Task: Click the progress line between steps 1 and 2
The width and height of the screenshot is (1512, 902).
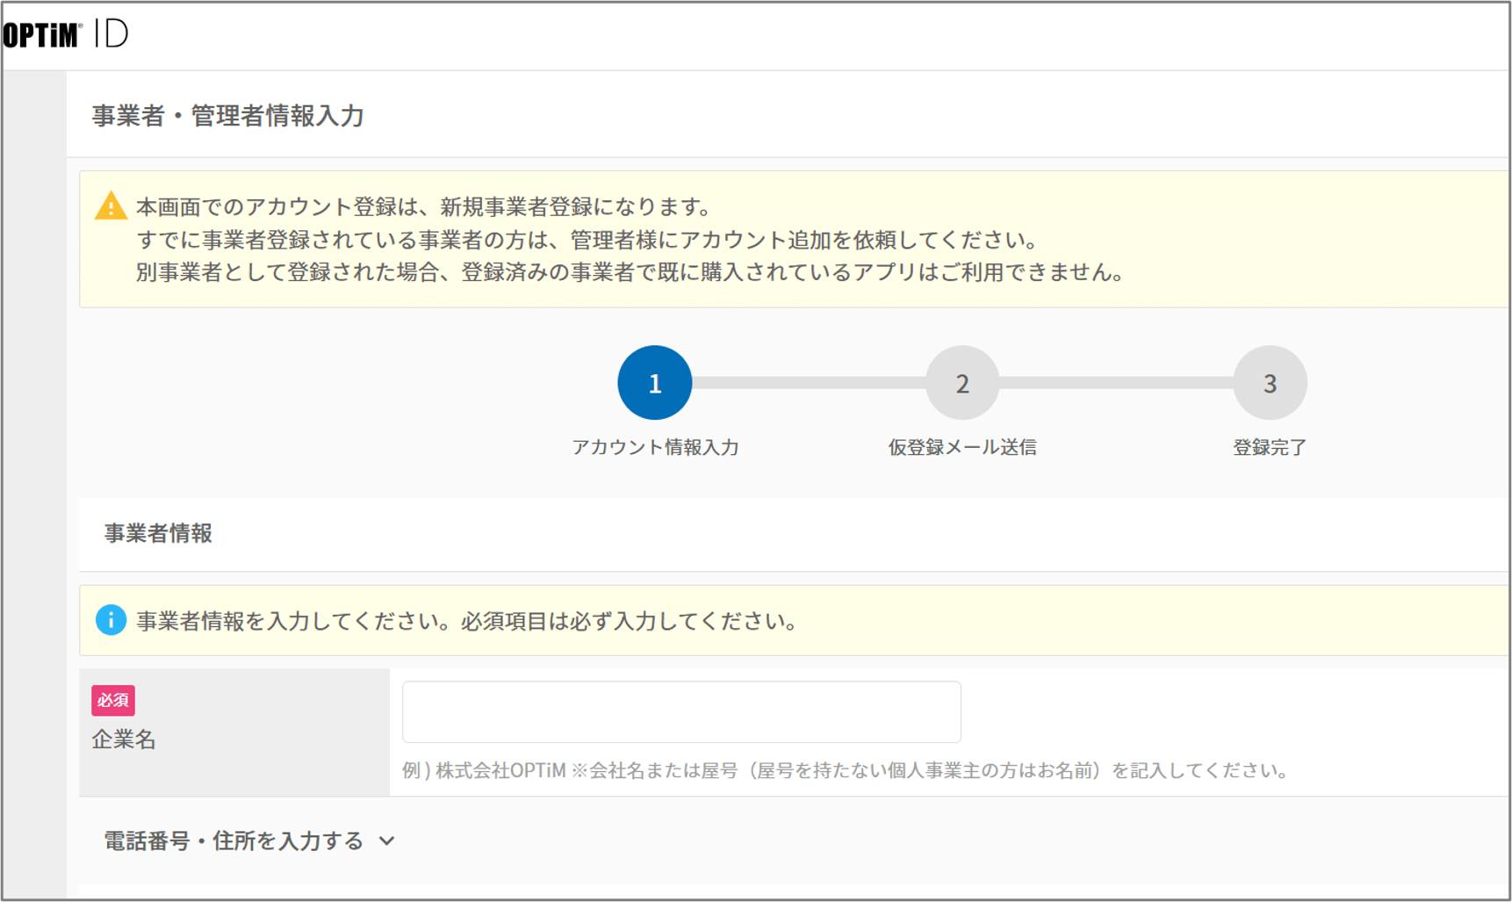Action: pyautogui.click(x=808, y=382)
